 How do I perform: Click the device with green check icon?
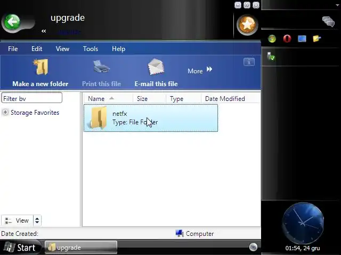(x=271, y=57)
